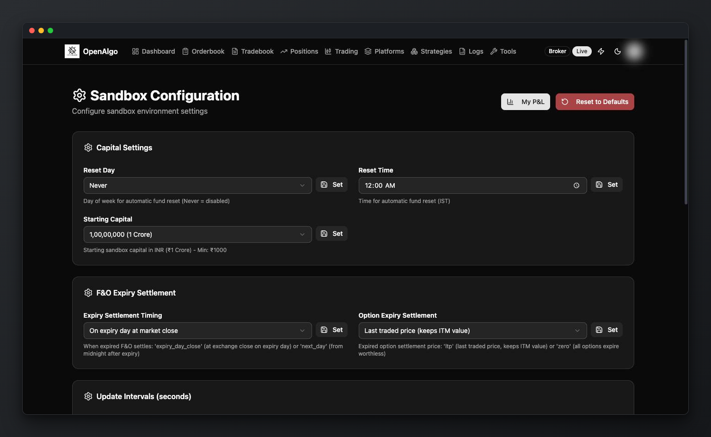Image resolution: width=711 pixels, height=437 pixels.
Task: Click the F&O Expiry Settlement gear icon
Action: [x=88, y=293]
